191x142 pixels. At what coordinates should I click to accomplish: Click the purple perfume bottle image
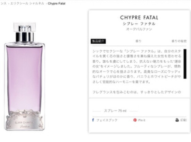[x=25, y=77]
